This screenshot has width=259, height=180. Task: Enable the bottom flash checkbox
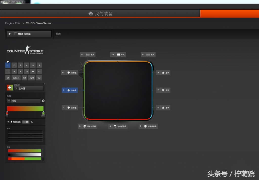9,122
